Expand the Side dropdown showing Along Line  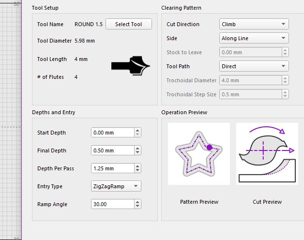pyautogui.click(x=254, y=38)
